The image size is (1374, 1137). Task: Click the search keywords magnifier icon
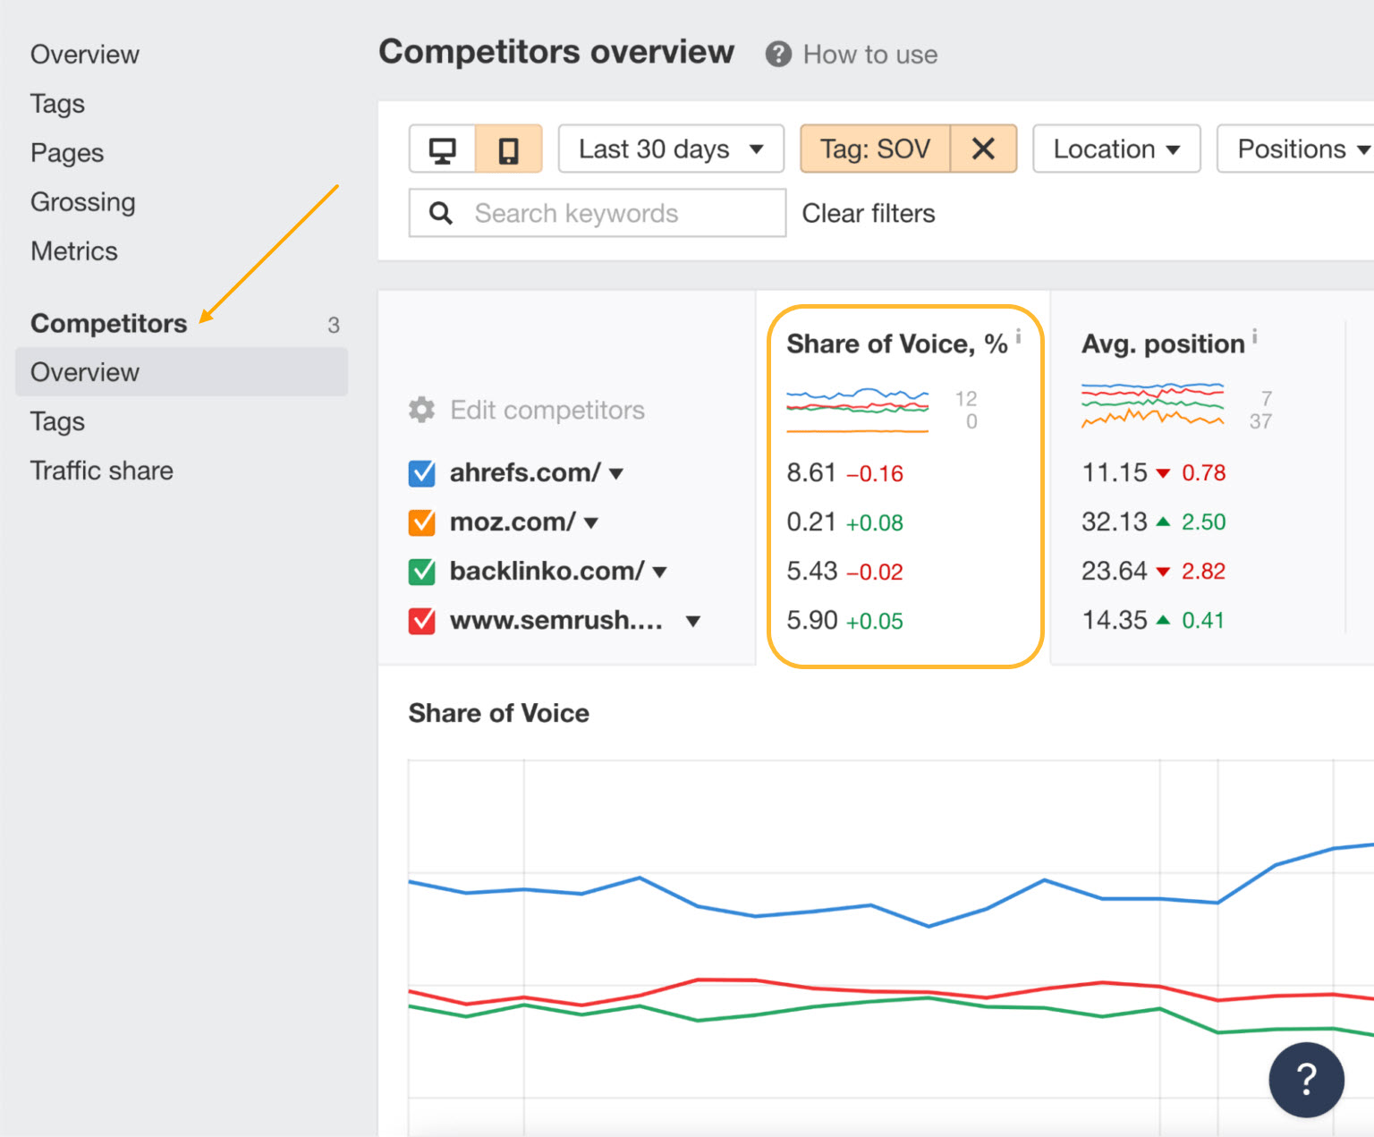click(439, 213)
